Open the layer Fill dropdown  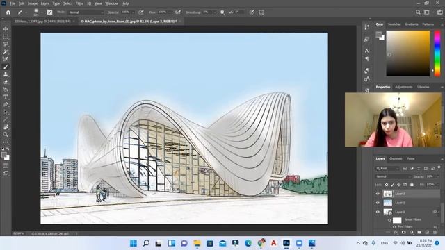[x=438, y=185]
